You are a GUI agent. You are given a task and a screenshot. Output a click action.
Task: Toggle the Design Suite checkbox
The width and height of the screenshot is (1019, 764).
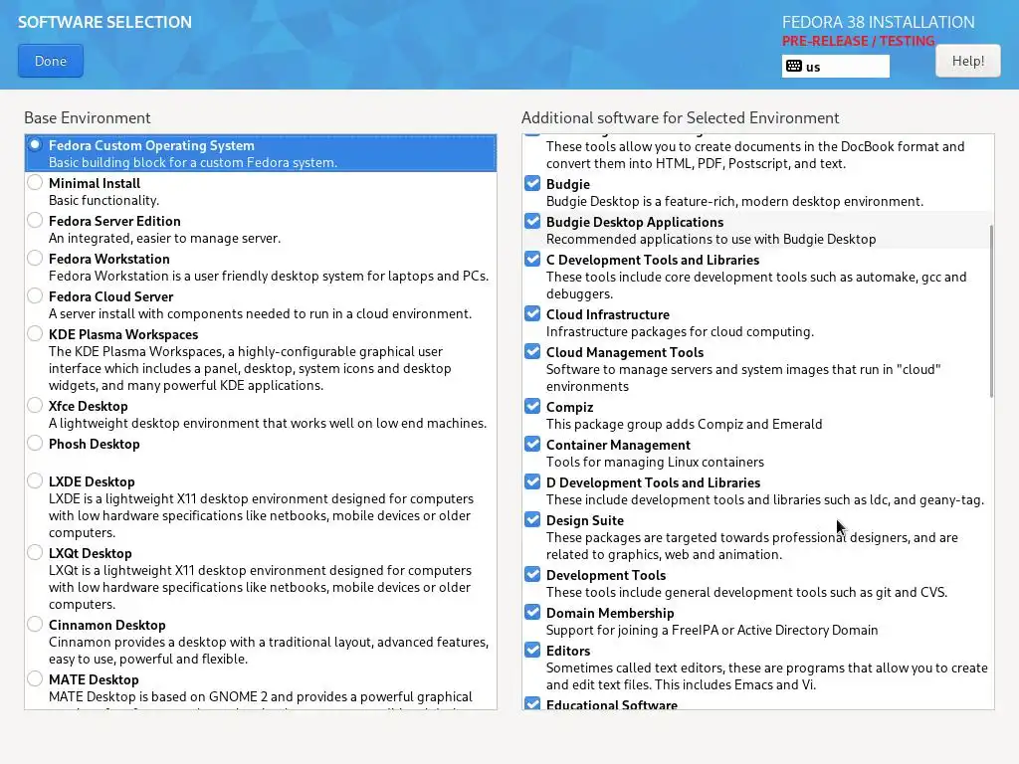pos(532,519)
